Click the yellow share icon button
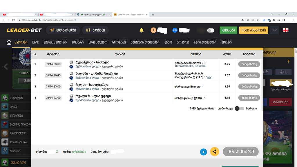 (214, 152)
